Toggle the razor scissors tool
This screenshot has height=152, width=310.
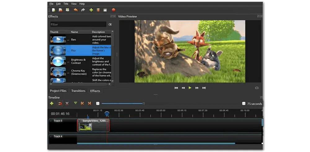[67, 103]
